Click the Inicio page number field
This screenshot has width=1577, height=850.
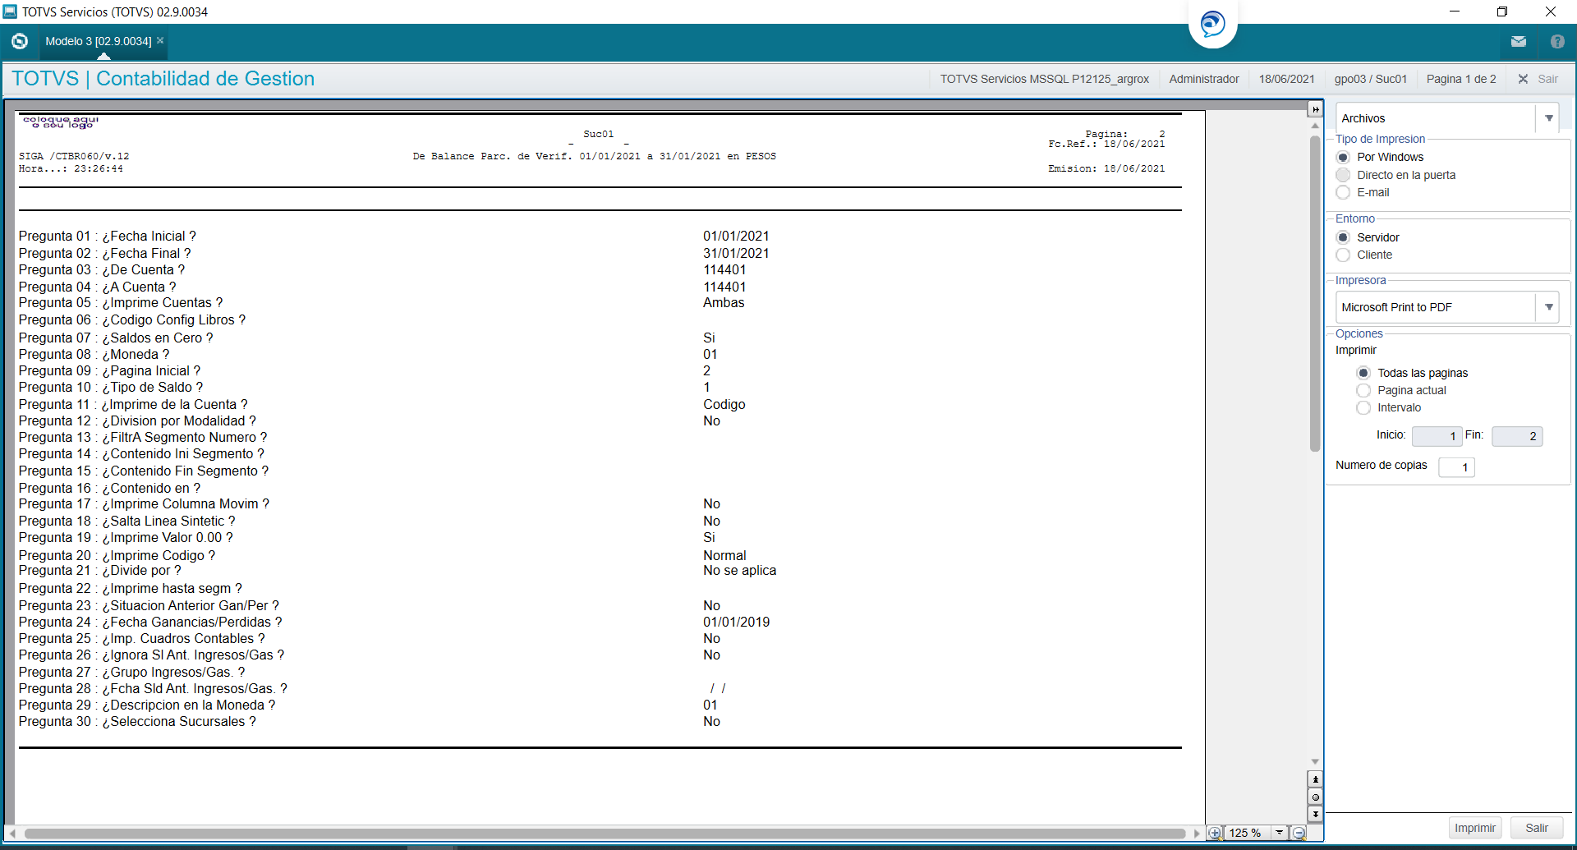coord(1436,436)
